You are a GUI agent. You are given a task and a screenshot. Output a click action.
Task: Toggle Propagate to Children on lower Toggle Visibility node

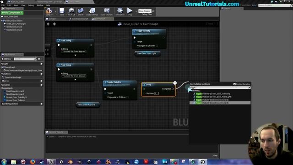click(x=127, y=97)
